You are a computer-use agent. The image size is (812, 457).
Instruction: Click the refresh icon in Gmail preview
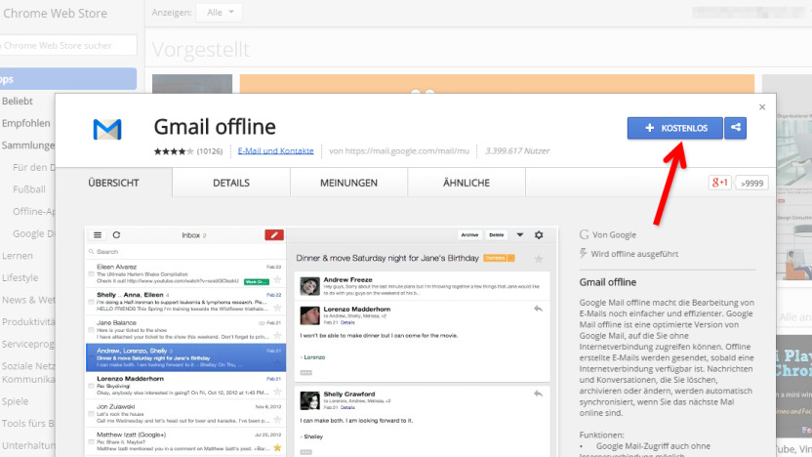tap(116, 234)
